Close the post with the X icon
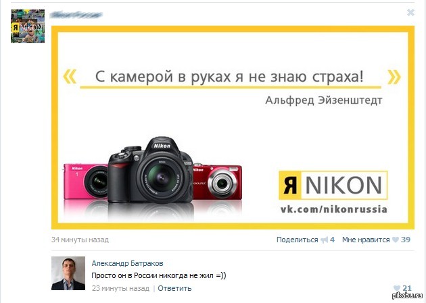Viewport: 426px width, 303px height. pos(410,12)
